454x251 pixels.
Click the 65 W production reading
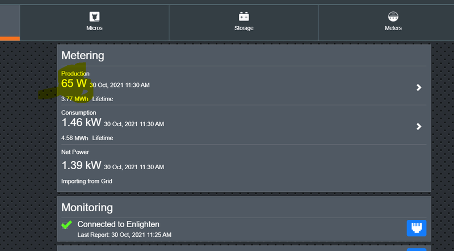pyautogui.click(x=74, y=84)
